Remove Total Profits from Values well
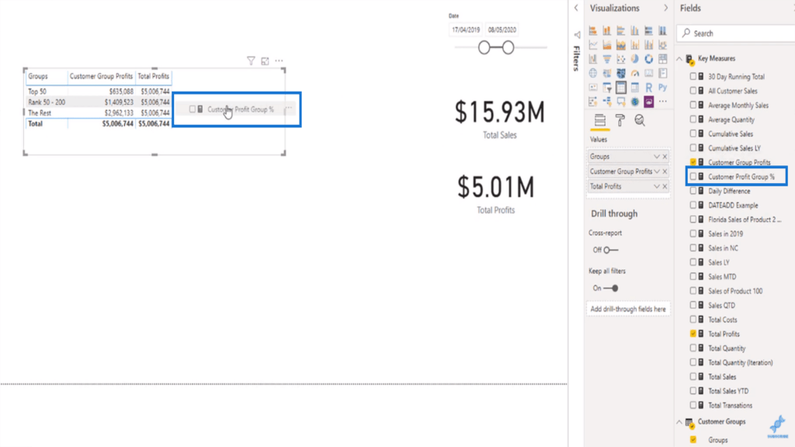795x447 pixels. click(x=665, y=186)
